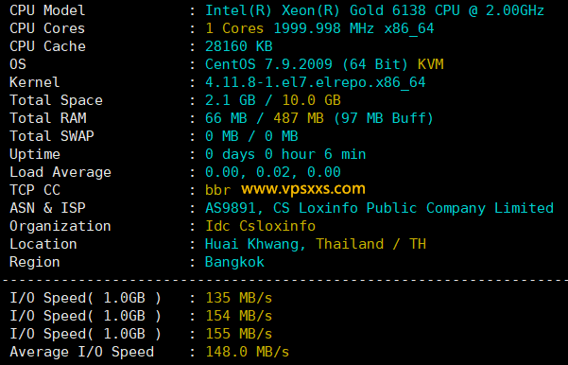Select the '135 MB/s' I/O speed

pos(239,298)
